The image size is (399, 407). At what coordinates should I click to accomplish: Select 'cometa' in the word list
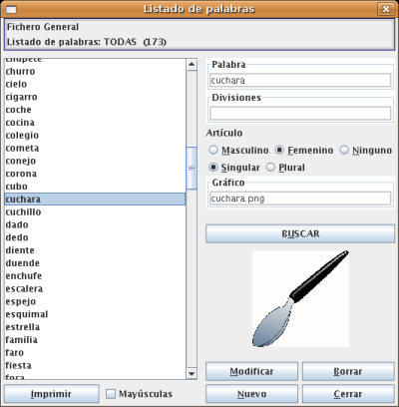tap(95, 148)
